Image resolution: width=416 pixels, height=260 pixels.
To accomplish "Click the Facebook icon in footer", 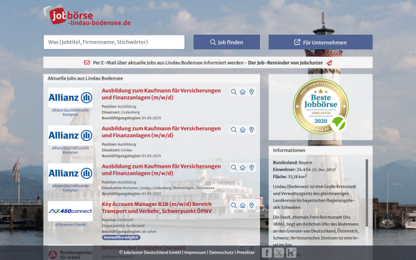I will (x=267, y=252).
